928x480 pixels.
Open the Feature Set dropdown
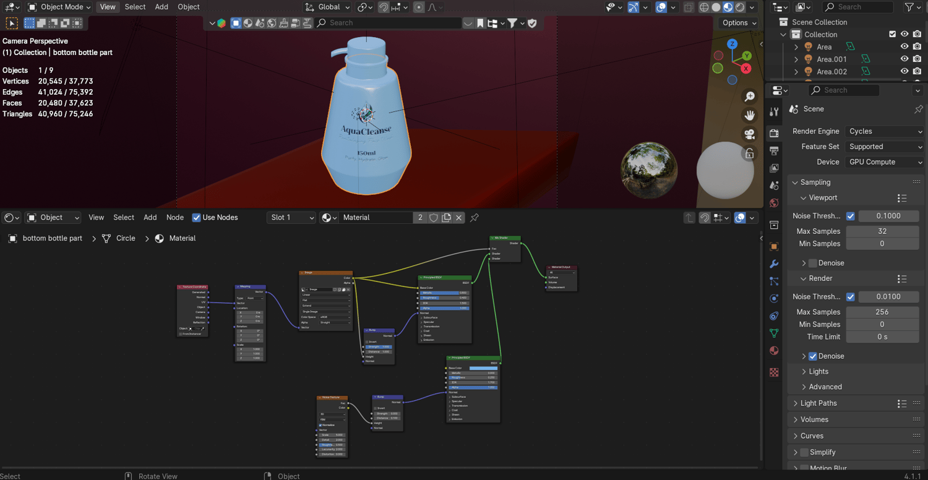[x=885, y=147]
